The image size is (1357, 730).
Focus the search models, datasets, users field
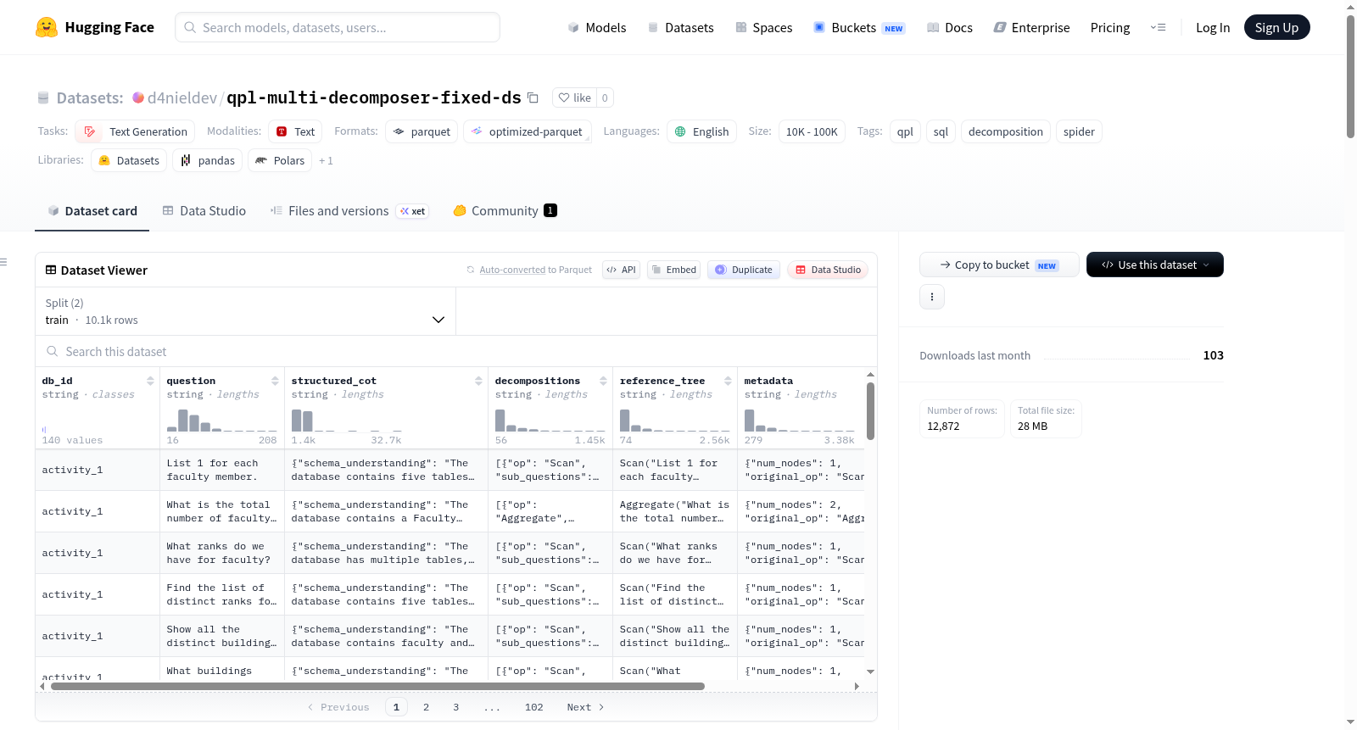(x=338, y=27)
